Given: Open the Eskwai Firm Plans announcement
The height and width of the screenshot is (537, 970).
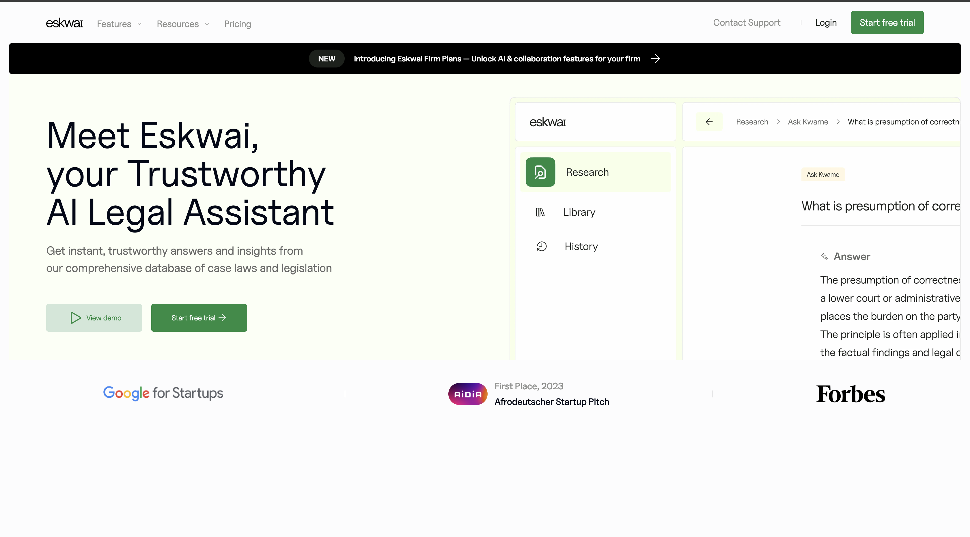Looking at the screenshot, I should (x=497, y=59).
